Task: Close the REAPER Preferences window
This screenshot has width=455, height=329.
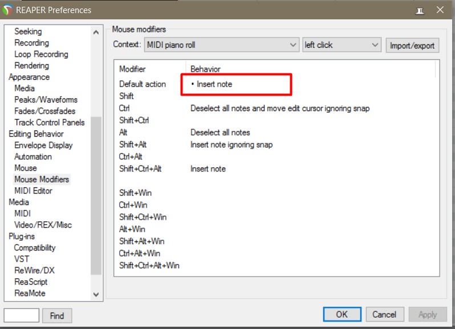Action: coord(440,10)
